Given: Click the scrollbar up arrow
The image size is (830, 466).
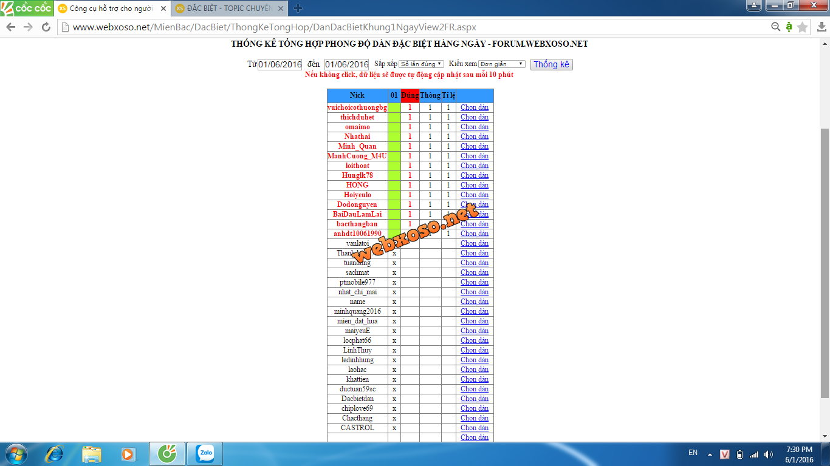Looking at the screenshot, I should [825, 43].
